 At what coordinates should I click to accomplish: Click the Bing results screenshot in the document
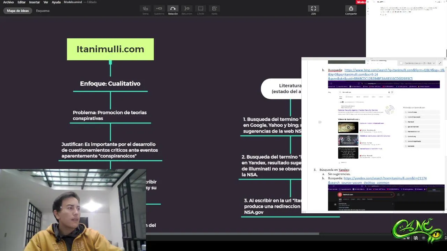(x=383, y=123)
